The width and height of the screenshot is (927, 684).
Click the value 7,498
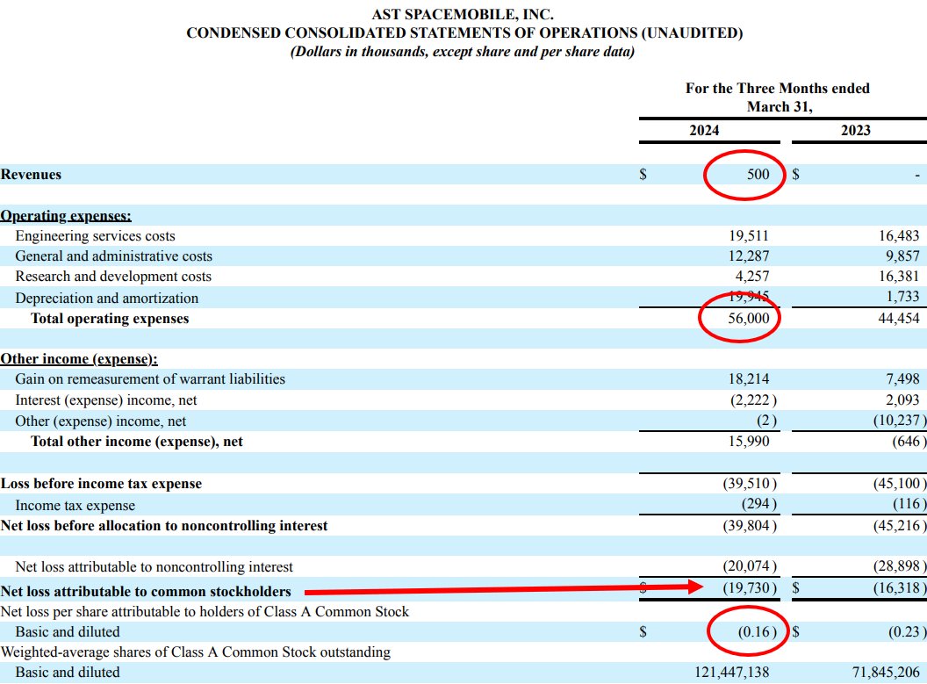(x=902, y=379)
